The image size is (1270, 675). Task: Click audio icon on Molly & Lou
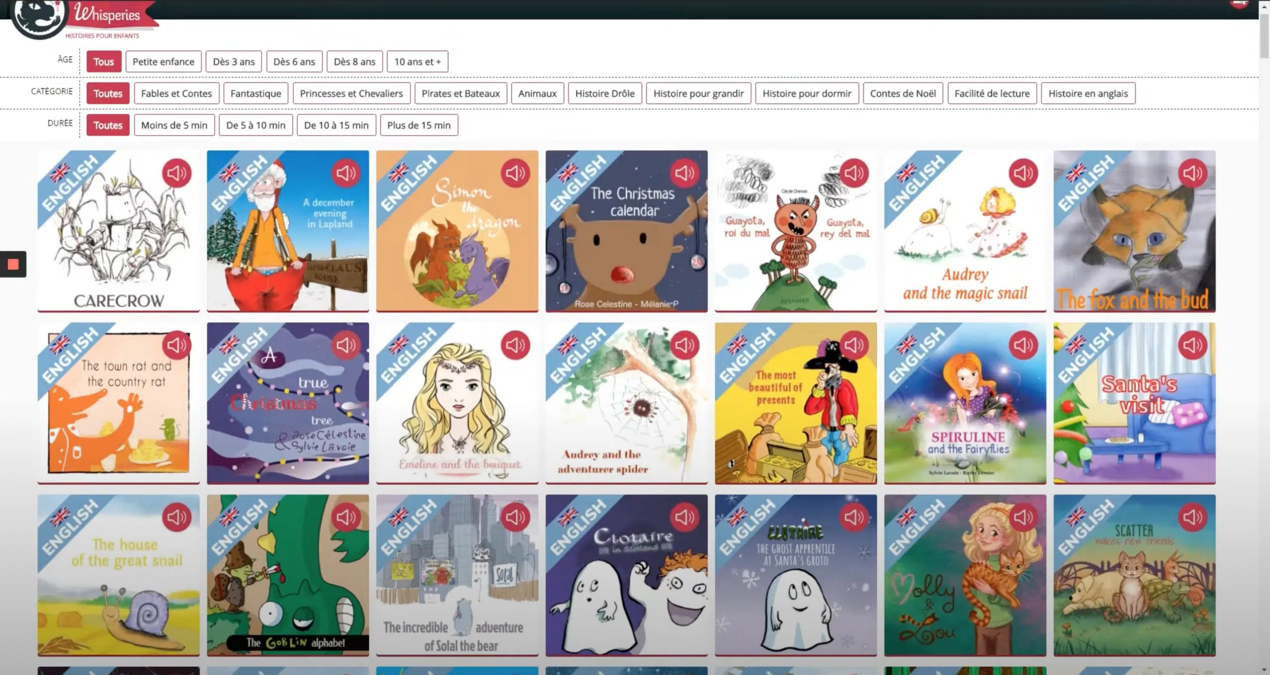click(1023, 518)
